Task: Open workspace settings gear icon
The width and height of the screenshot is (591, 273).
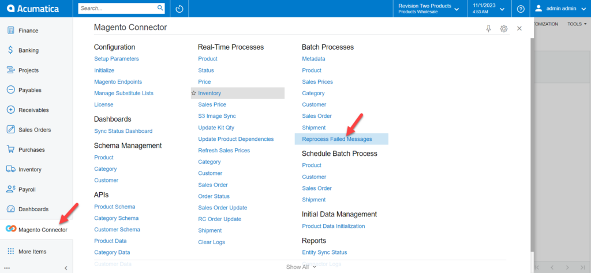Action: point(503,29)
